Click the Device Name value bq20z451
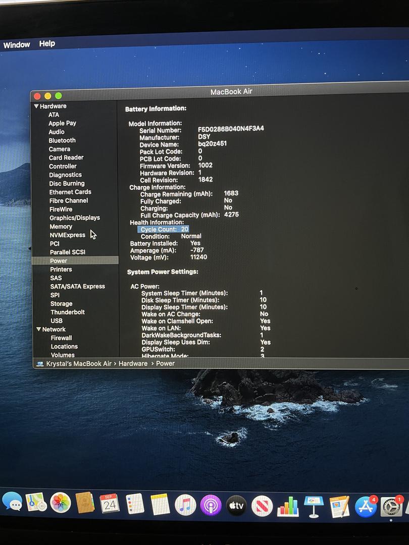The width and height of the screenshot is (409, 545). (212, 143)
